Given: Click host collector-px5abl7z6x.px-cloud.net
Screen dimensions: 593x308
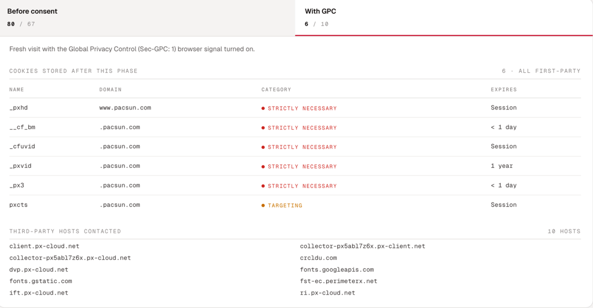Looking at the screenshot, I should 70,258.
